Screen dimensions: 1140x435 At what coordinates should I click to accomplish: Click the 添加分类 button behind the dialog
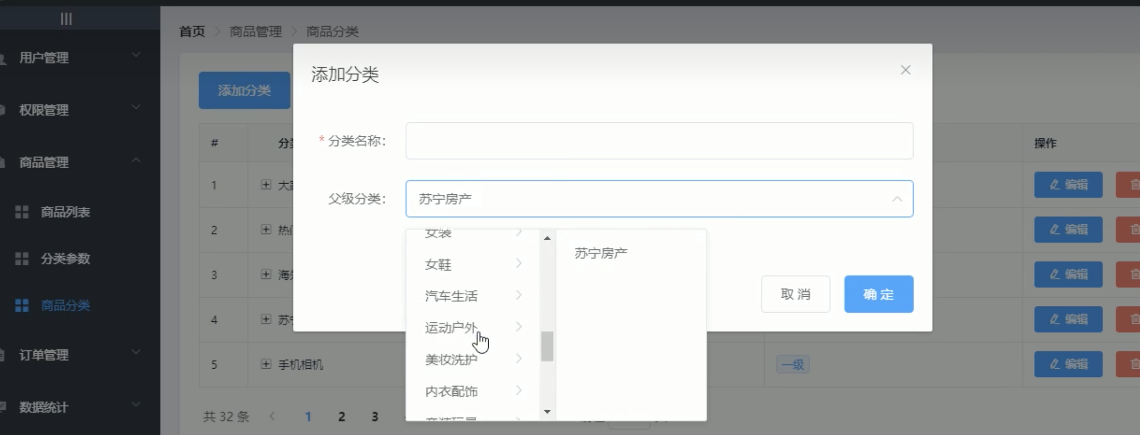click(x=245, y=90)
